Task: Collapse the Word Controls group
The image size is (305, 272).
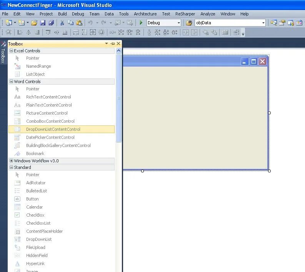Action: click(x=11, y=81)
